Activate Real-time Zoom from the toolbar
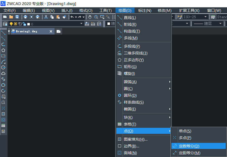 [96, 17]
